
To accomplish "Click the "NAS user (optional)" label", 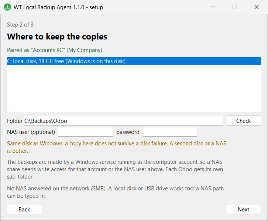I will click(x=31, y=132).
